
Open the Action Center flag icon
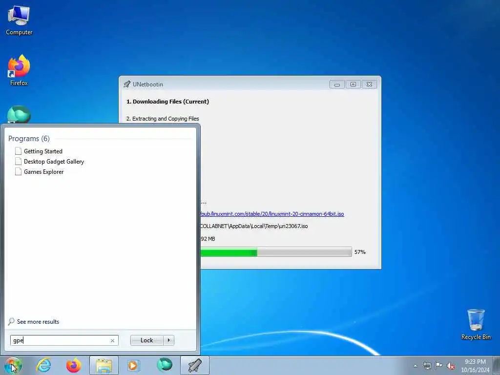pos(439,365)
